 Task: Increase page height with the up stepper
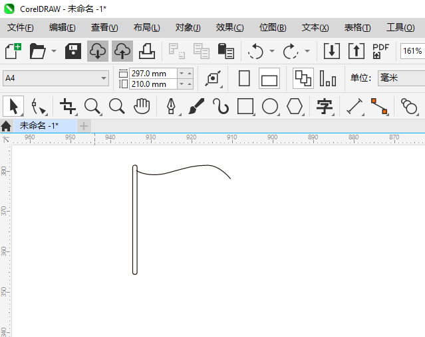(x=190, y=84)
